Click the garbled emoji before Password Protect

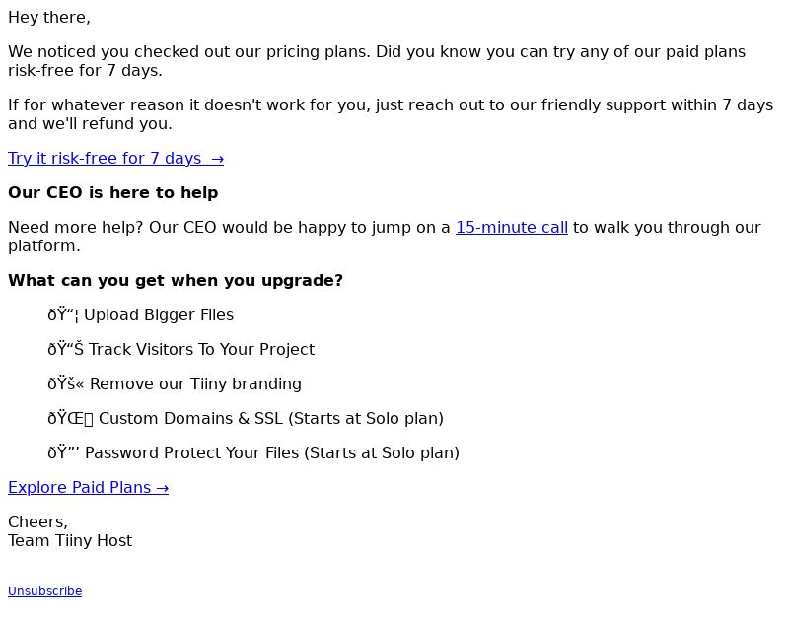pos(64,453)
